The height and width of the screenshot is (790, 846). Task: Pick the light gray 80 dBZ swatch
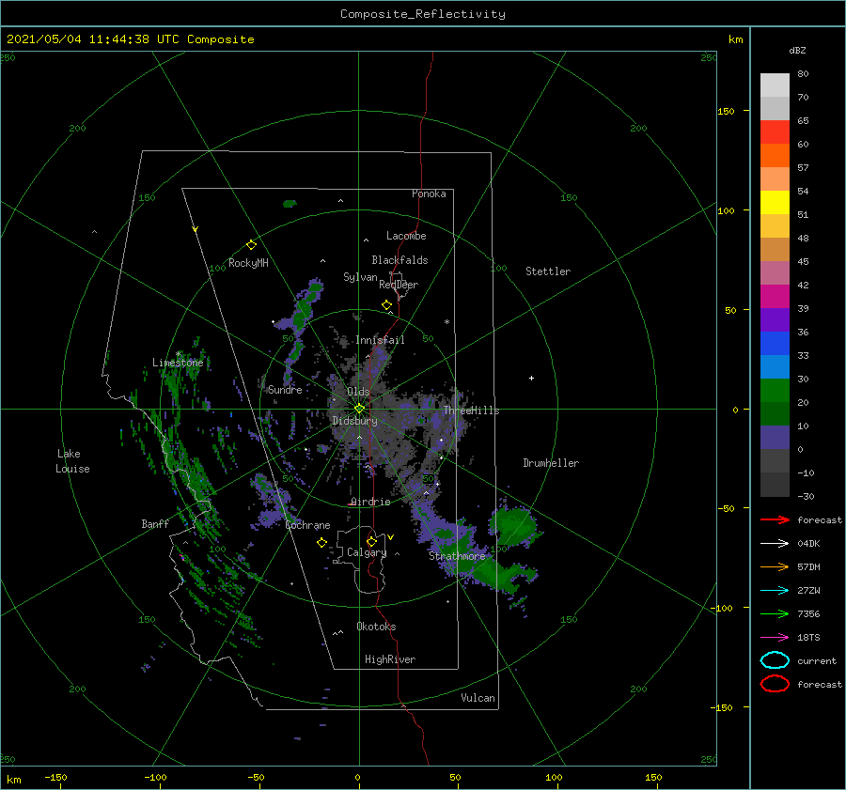(775, 85)
